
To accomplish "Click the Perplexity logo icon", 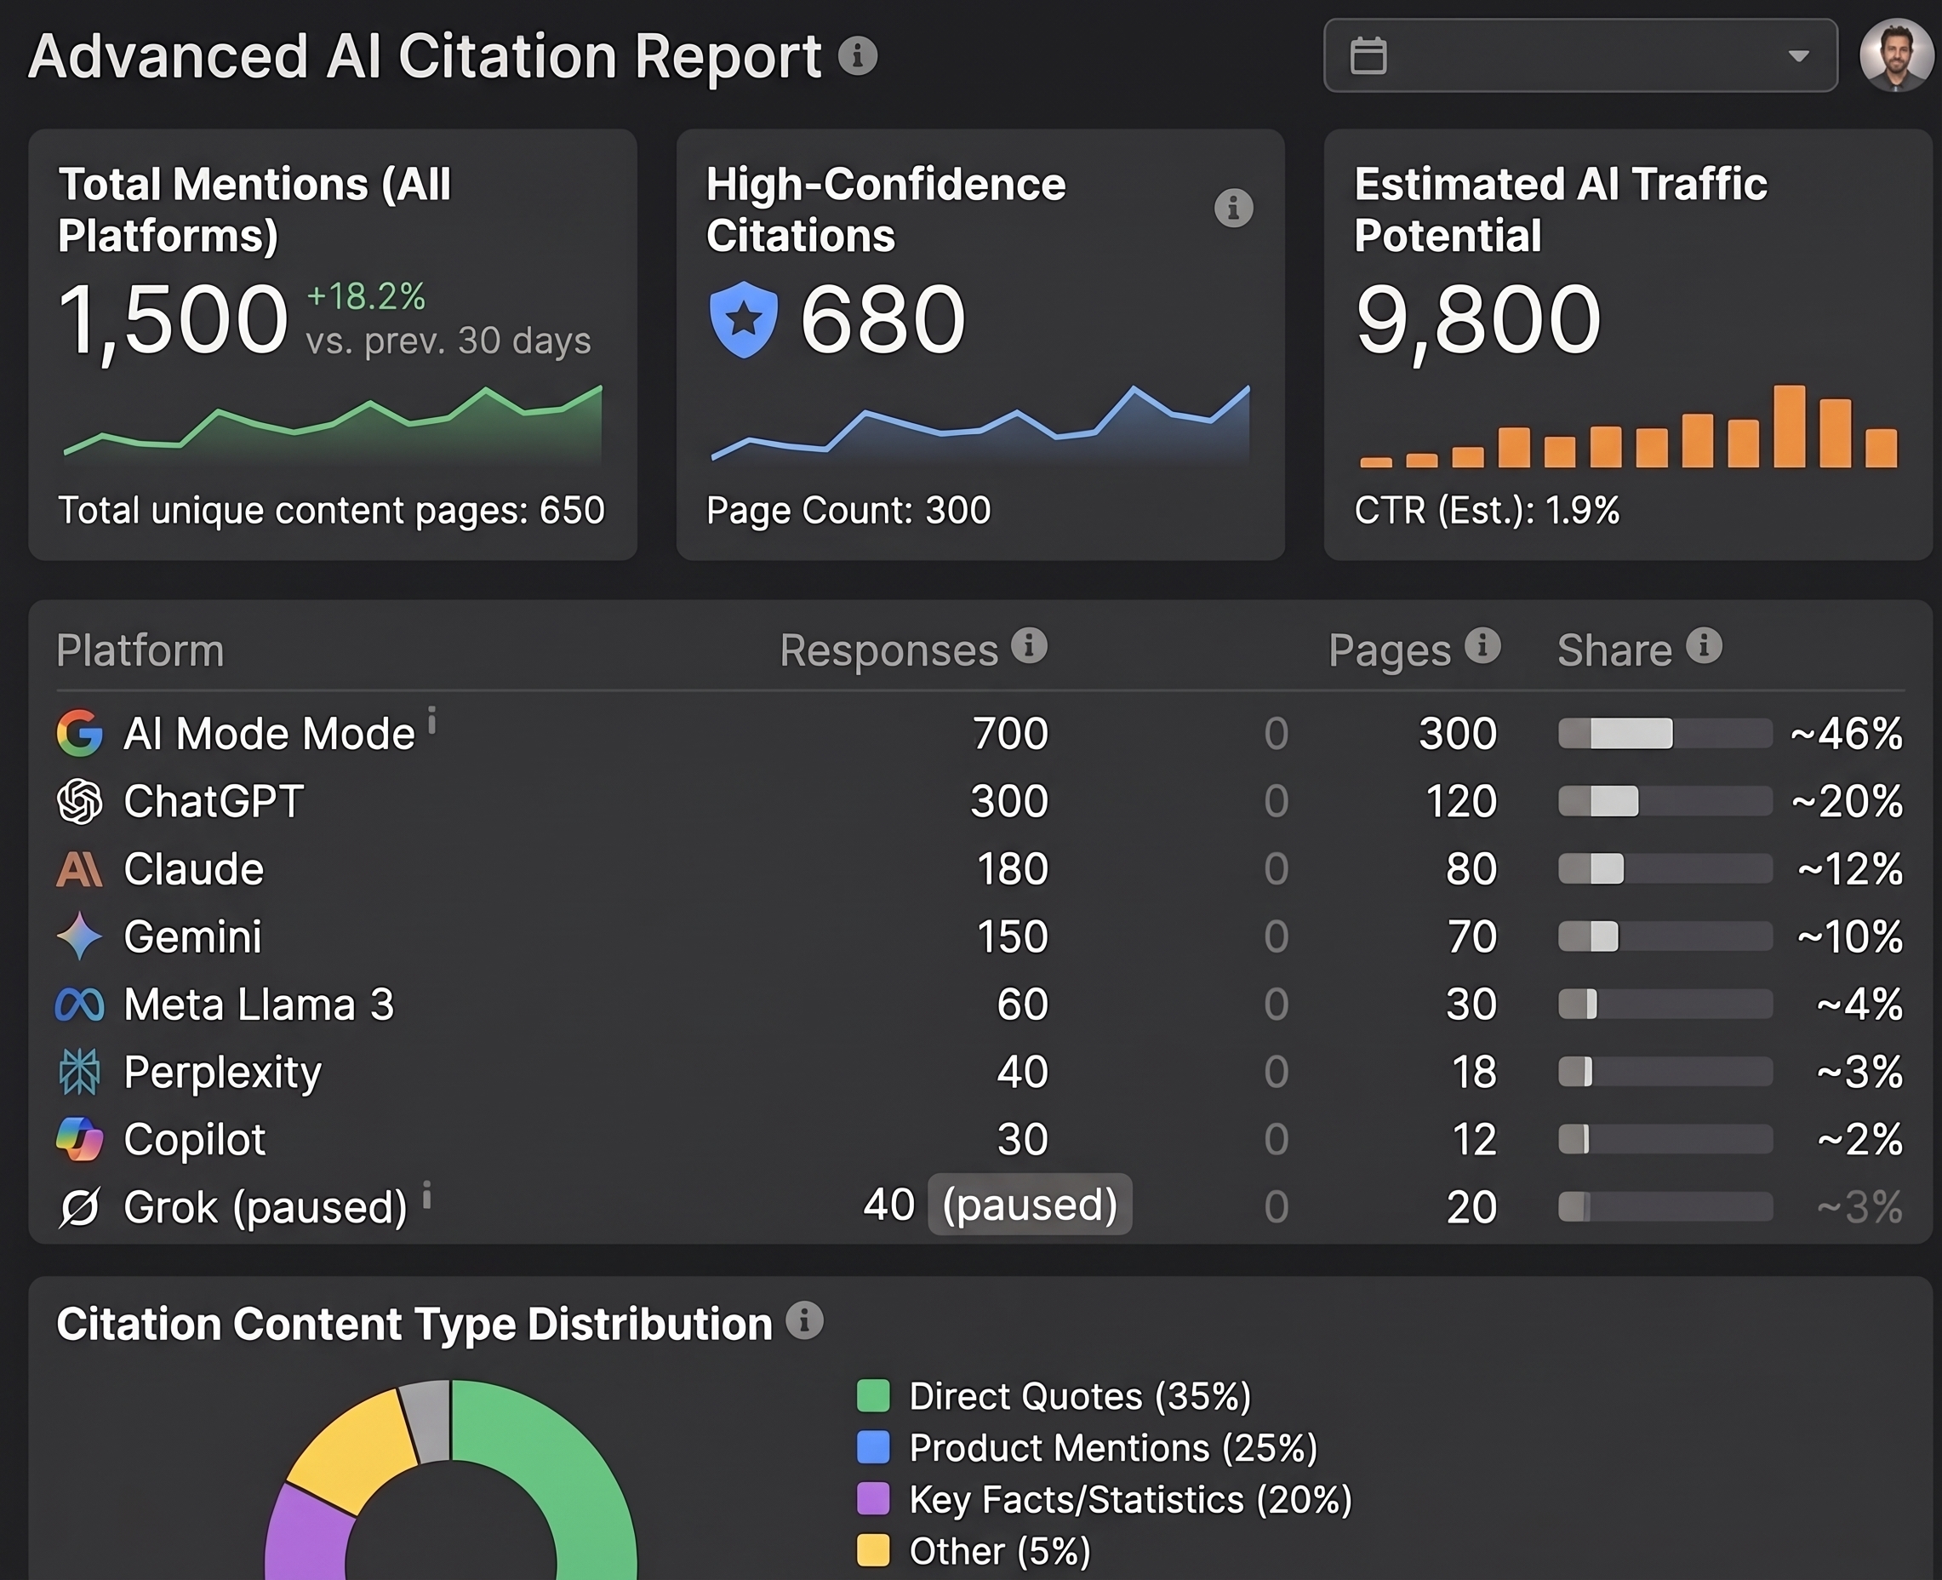I will tap(79, 1072).
